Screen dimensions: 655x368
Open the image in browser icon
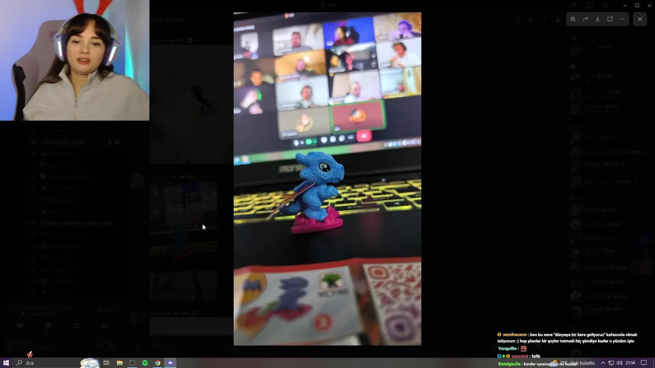610,19
